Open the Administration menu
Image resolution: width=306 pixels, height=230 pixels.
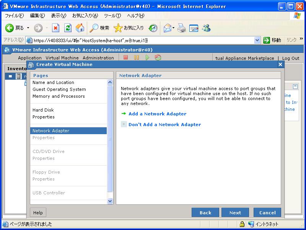[98, 58]
